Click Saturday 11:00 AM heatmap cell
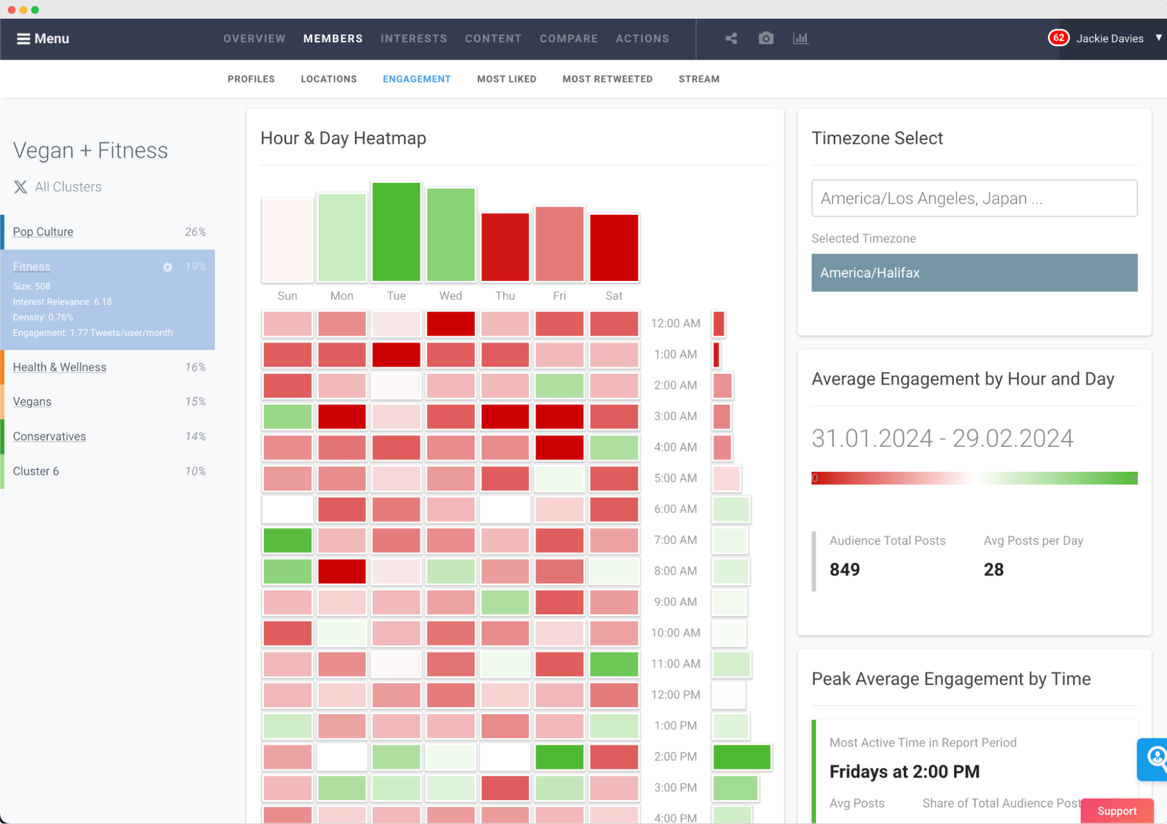The height and width of the screenshot is (824, 1167). (x=614, y=664)
